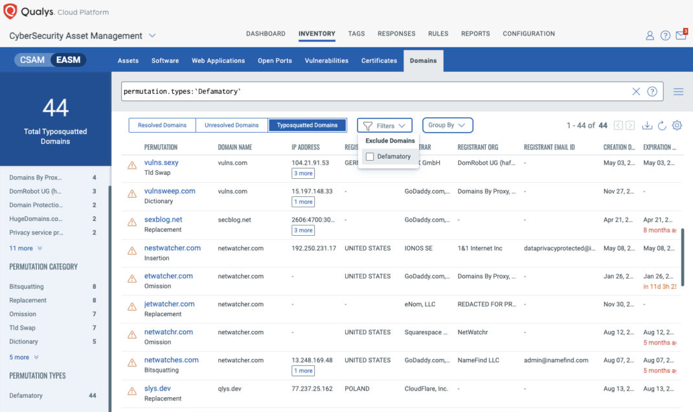Switch to the Certificates tab
This screenshot has height=412, width=693.
(x=379, y=60)
